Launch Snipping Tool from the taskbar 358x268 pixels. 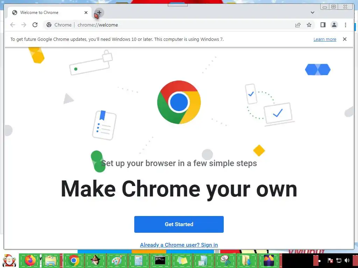point(225,260)
